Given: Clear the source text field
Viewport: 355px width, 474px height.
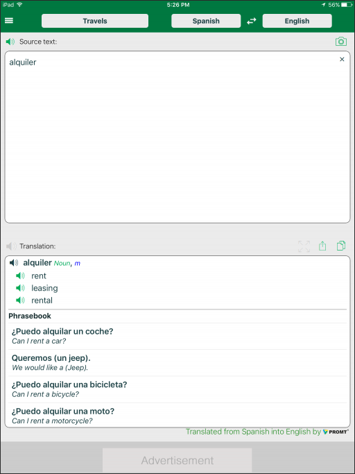Looking at the screenshot, I should click(342, 59).
